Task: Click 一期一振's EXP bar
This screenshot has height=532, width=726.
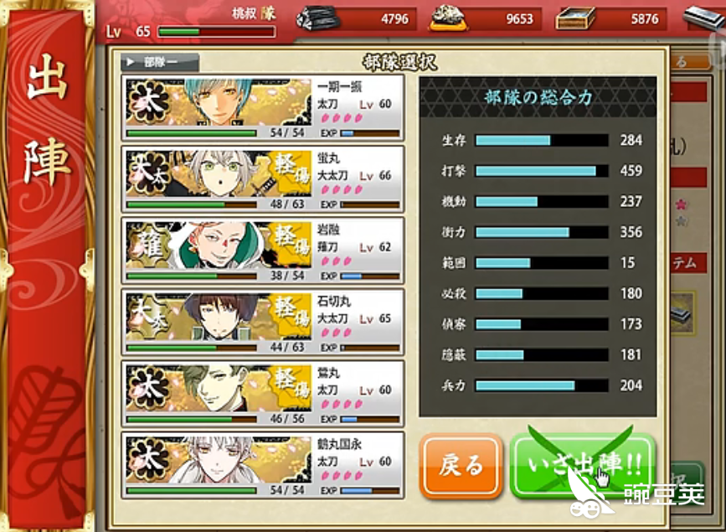Action: pos(370,133)
